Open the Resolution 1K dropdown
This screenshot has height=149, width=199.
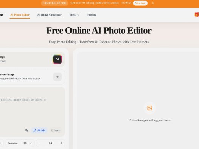point(20,143)
